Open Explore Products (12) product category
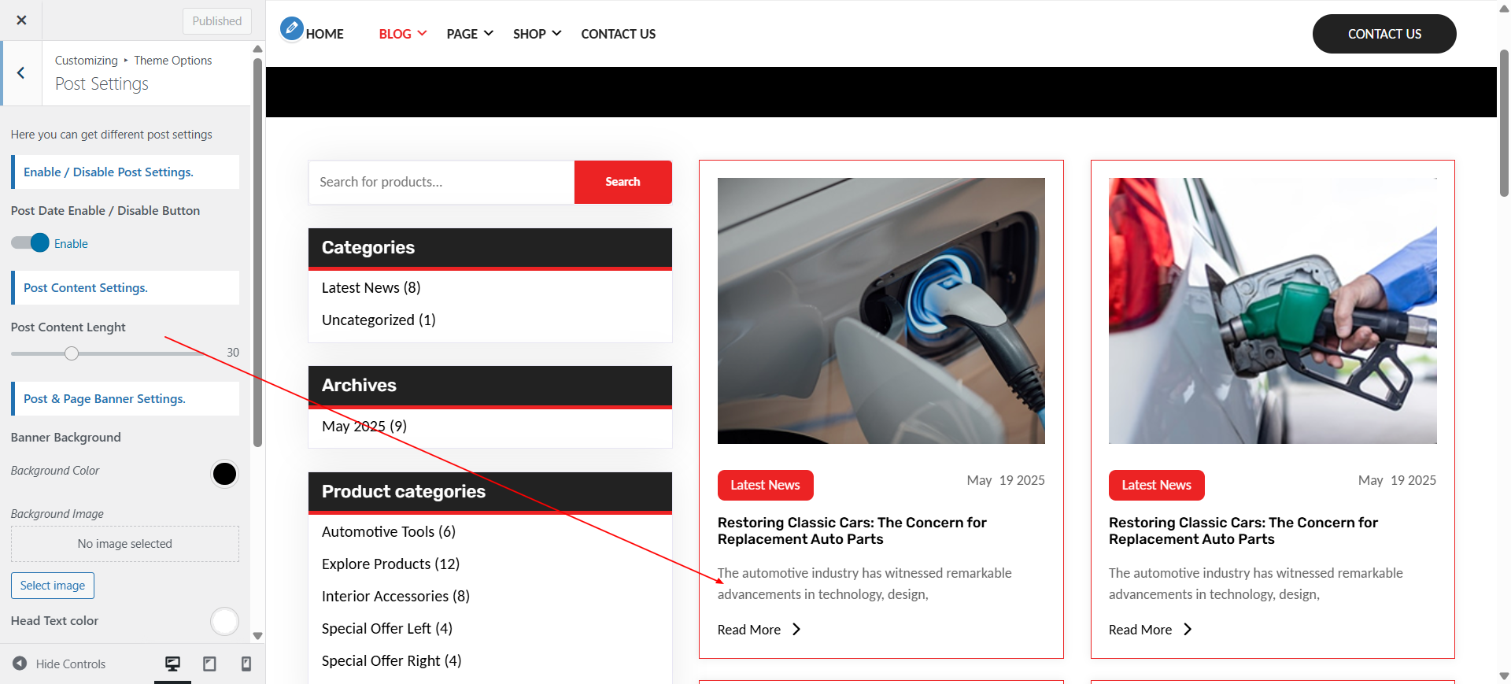1511x684 pixels. click(390, 564)
